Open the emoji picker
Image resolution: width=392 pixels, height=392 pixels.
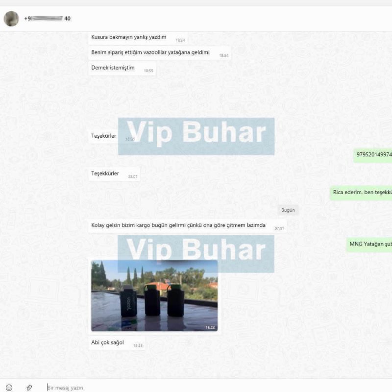pyautogui.click(x=9, y=388)
